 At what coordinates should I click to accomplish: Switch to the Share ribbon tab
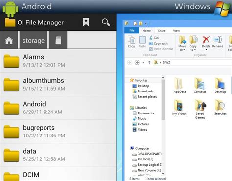click(x=162, y=31)
